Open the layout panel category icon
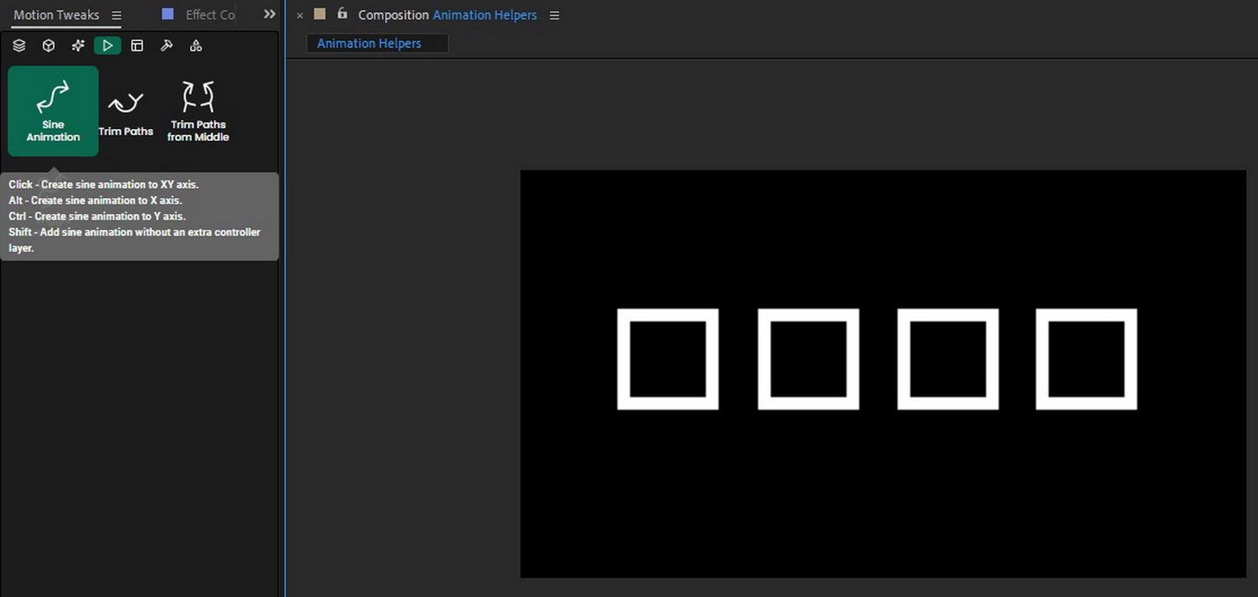Image resolution: width=1258 pixels, height=597 pixels. point(137,45)
